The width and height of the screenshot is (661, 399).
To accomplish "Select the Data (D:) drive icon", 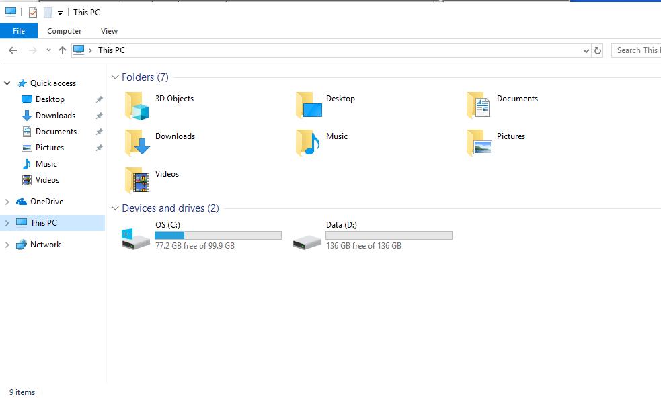I will [x=307, y=242].
